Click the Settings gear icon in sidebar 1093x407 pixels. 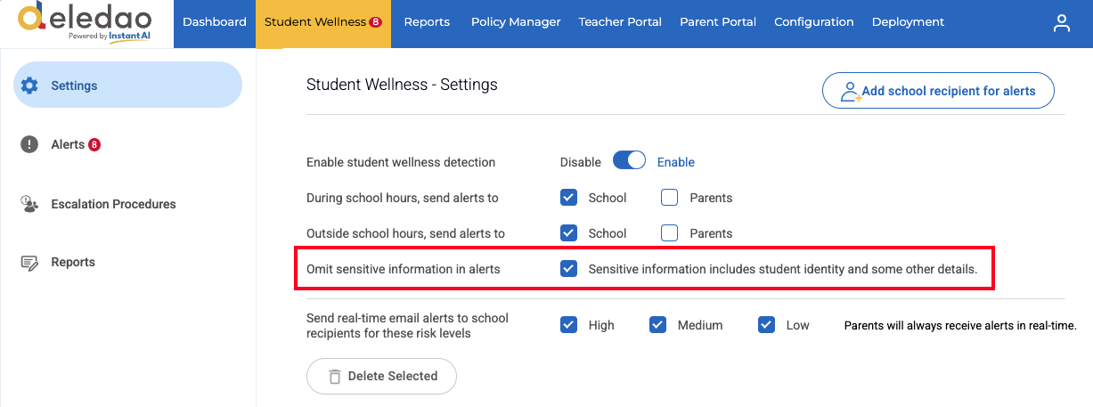pyautogui.click(x=29, y=85)
